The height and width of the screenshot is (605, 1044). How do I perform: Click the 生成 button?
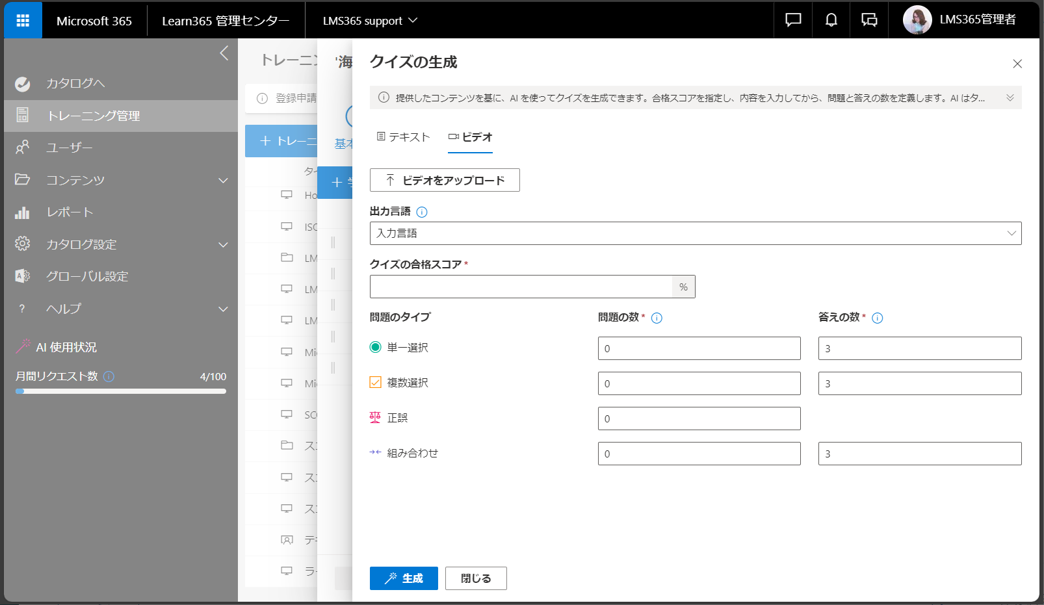pyautogui.click(x=404, y=578)
